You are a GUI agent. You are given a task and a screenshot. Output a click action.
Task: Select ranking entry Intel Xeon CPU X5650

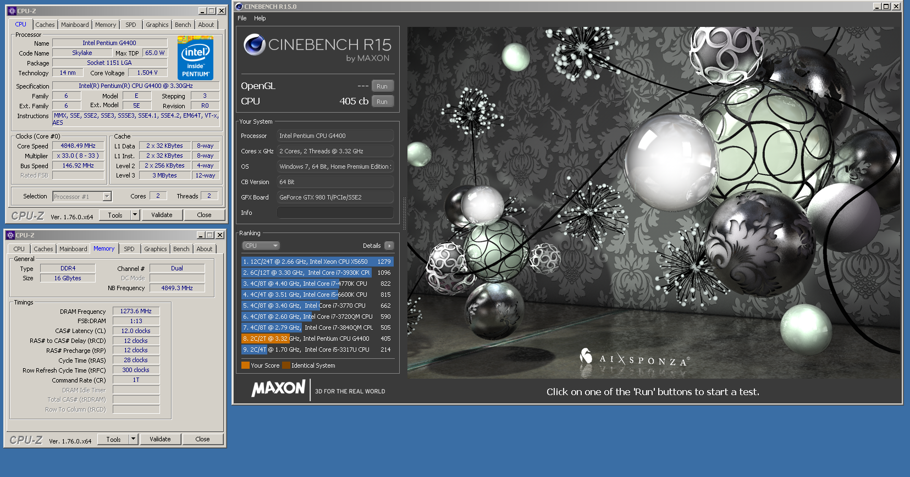[317, 262]
